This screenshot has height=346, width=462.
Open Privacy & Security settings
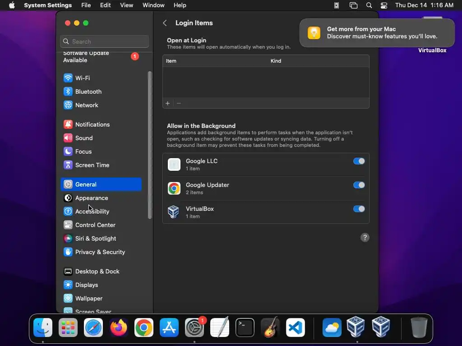pos(101,252)
